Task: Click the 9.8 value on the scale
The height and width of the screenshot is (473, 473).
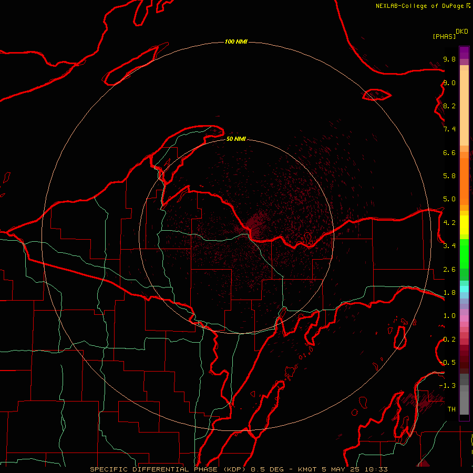Action: 449,59
